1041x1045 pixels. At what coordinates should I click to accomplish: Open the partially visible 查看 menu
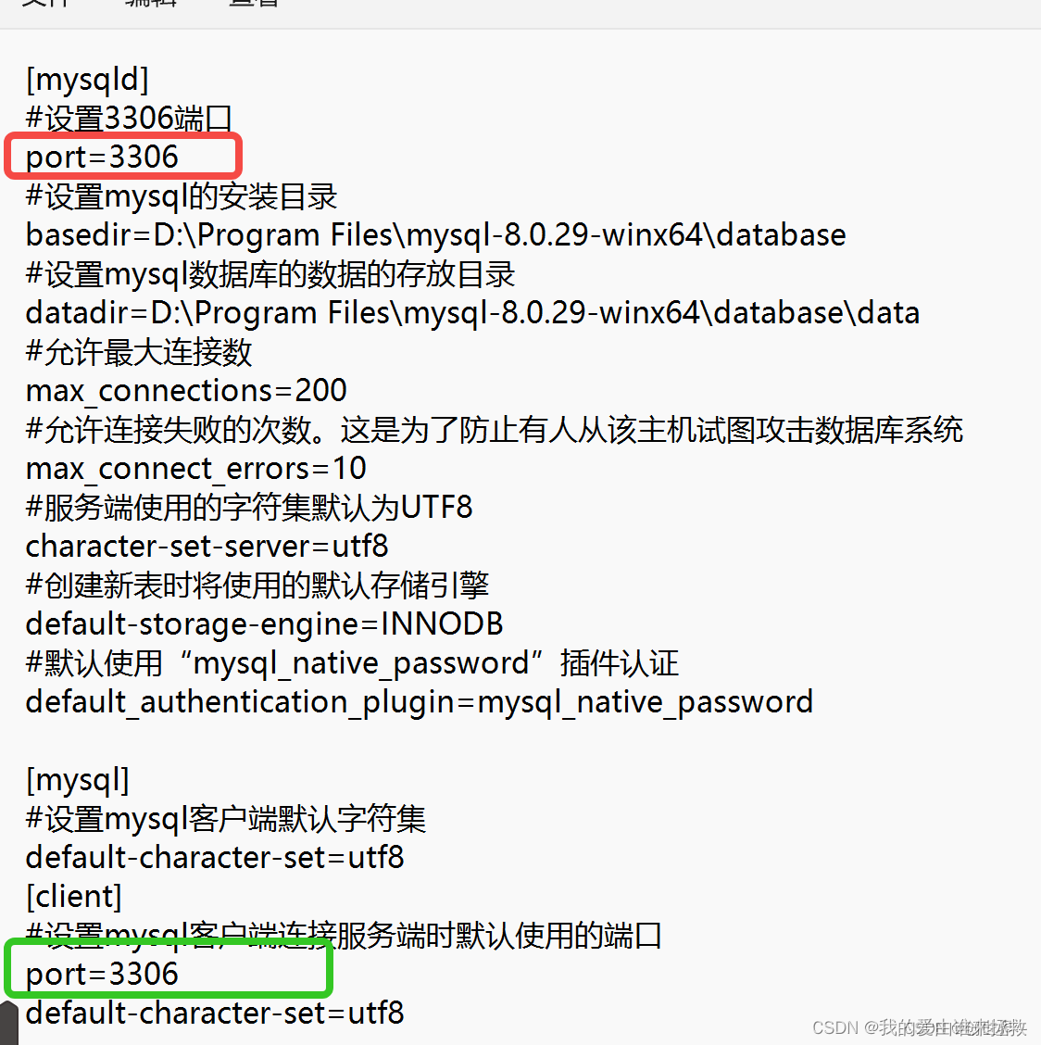253,4
